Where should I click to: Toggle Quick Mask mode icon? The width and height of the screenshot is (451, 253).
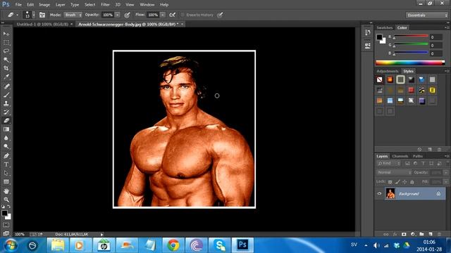click(x=6, y=225)
